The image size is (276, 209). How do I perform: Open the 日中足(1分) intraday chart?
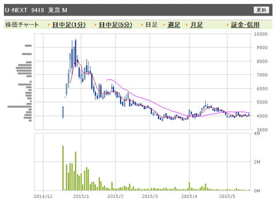(69, 25)
